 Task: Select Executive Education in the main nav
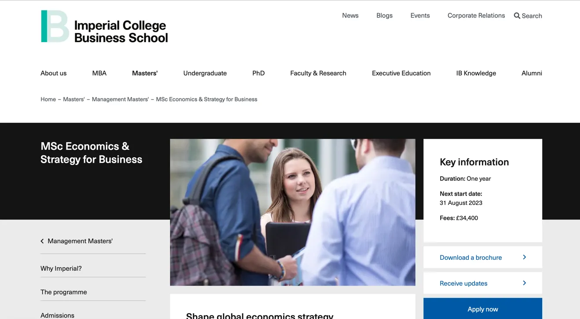click(x=401, y=73)
